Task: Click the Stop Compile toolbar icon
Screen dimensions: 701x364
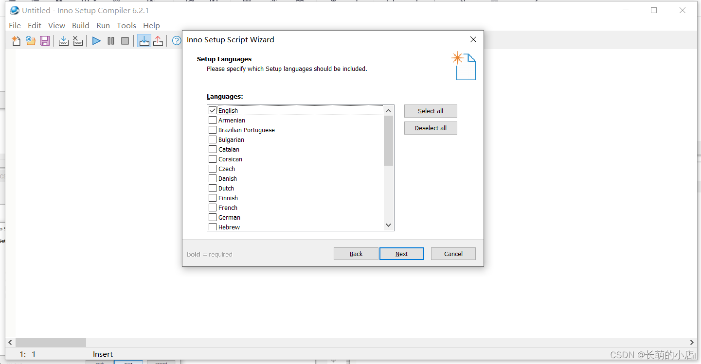Action: 78,41
